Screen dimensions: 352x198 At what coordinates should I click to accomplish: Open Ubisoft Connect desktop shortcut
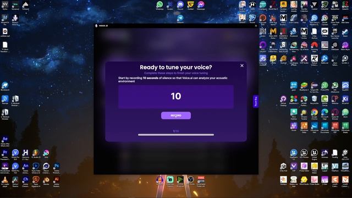324,20
